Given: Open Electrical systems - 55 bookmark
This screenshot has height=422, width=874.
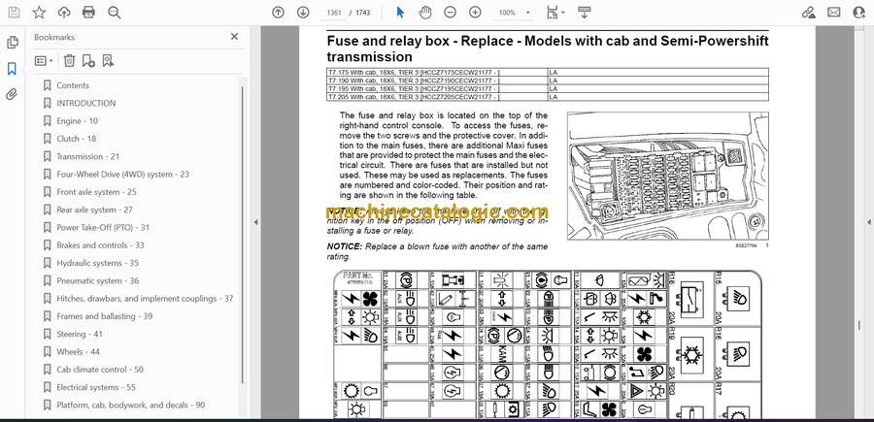Looking at the screenshot, I should (96, 387).
